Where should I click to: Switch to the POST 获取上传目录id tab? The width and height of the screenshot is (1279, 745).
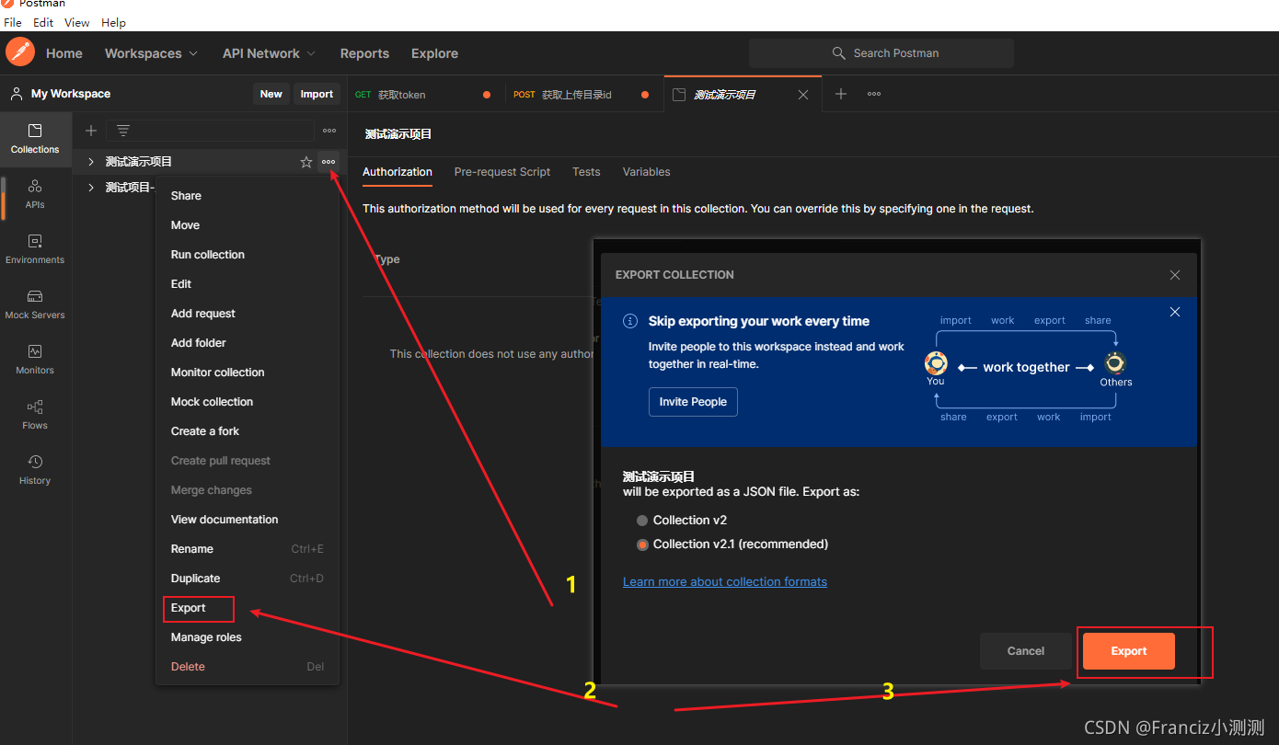click(584, 94)
